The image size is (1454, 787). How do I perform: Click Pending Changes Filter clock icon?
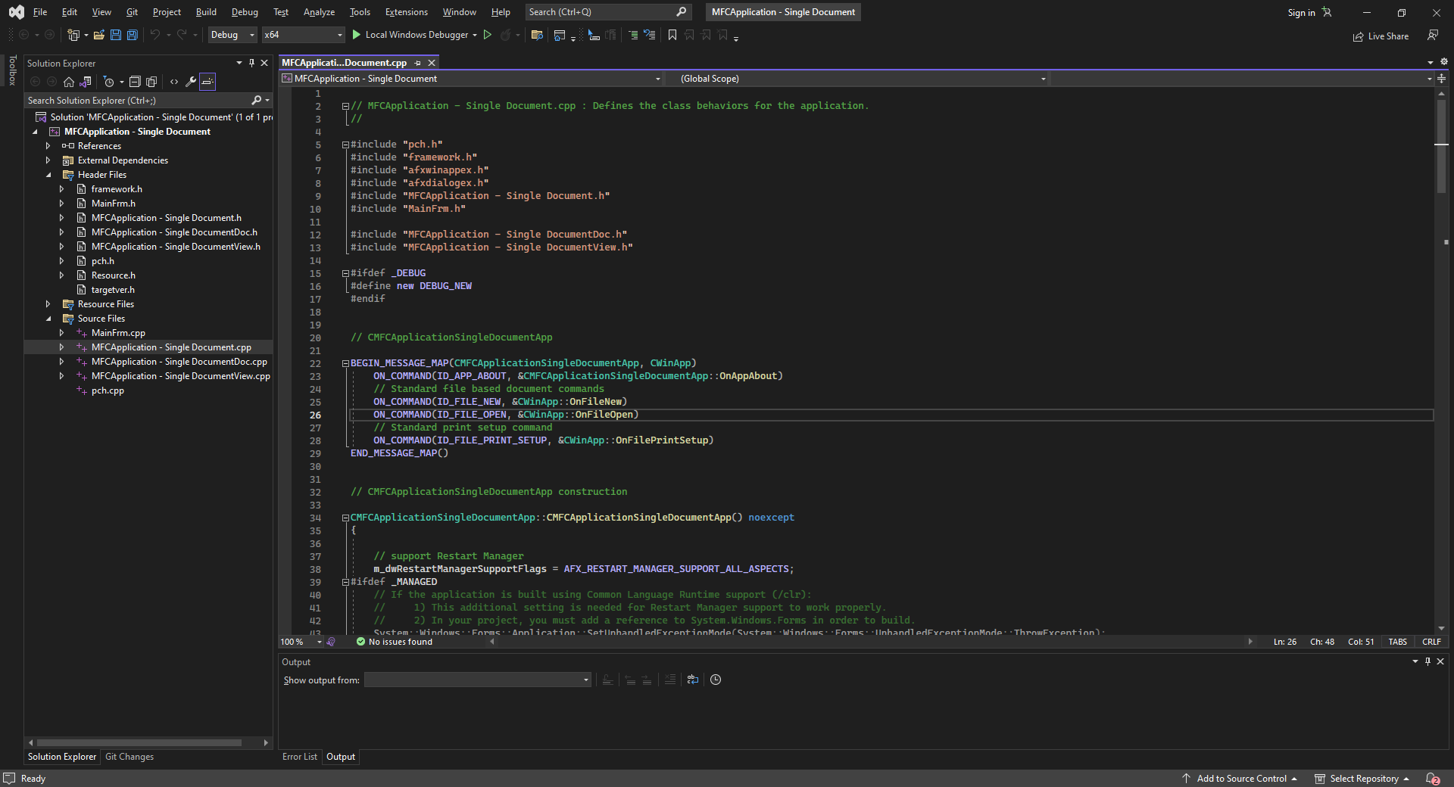point(109,82)
